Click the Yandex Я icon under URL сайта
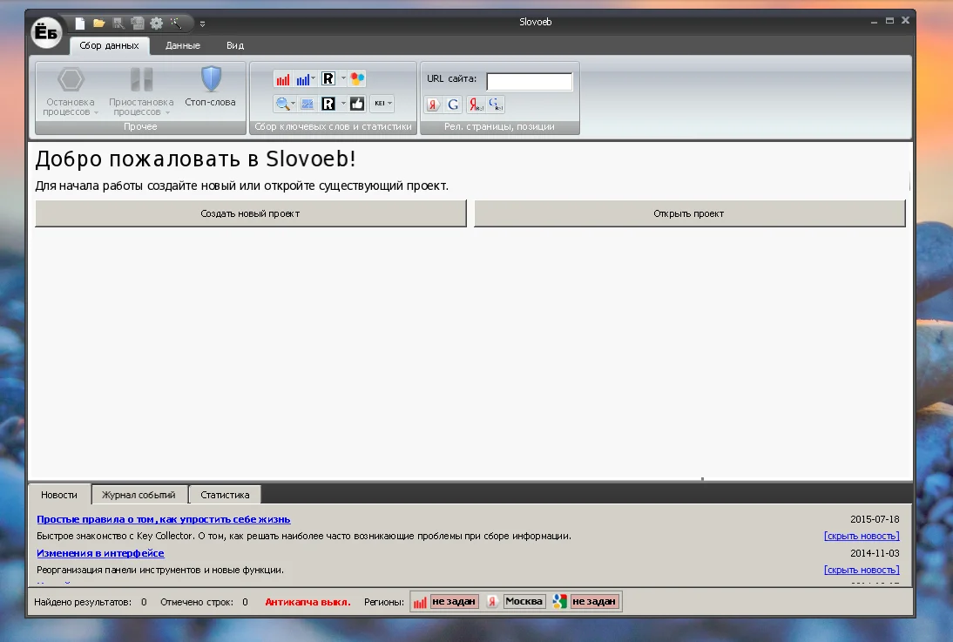This screenshot has width=953, height=642. pos(433,105)
